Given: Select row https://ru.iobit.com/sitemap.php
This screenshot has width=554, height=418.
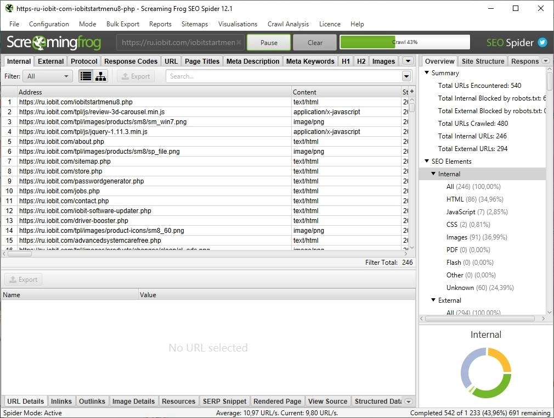Looking at the screenshot, I should click(205, 161).
